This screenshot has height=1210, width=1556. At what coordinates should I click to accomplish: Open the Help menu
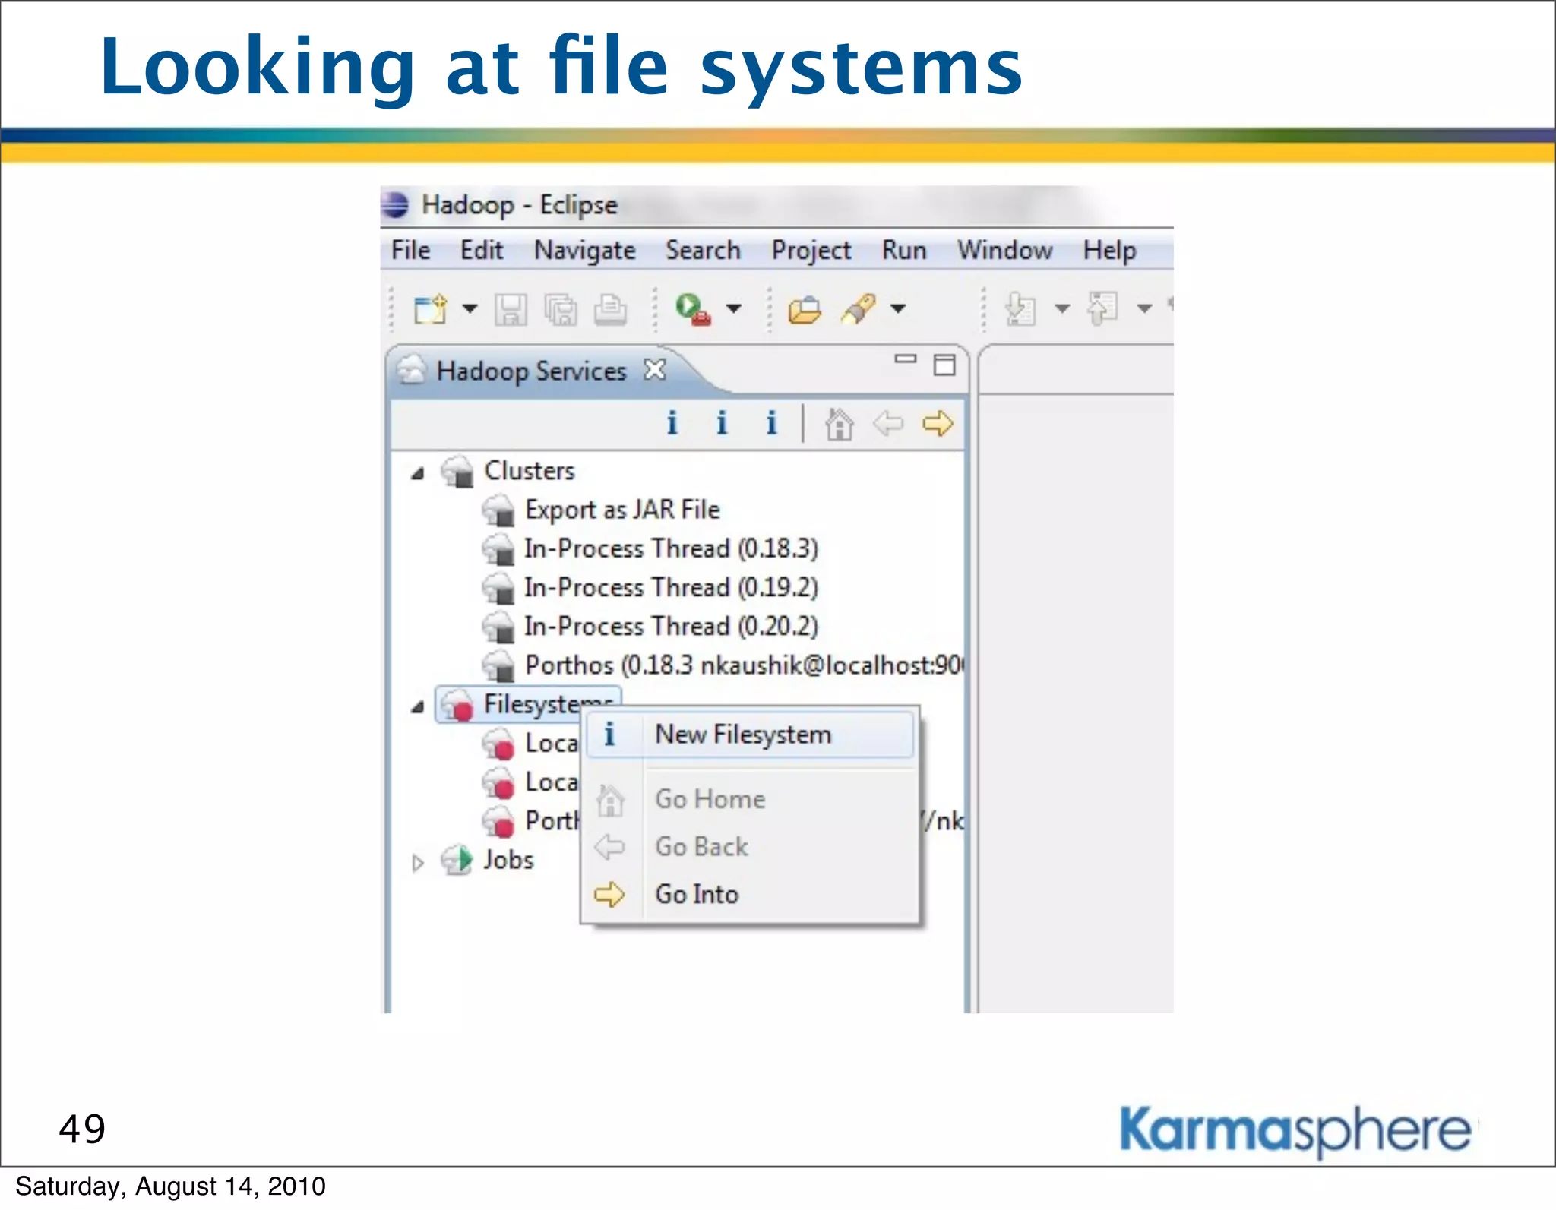tap(1109, 251)
